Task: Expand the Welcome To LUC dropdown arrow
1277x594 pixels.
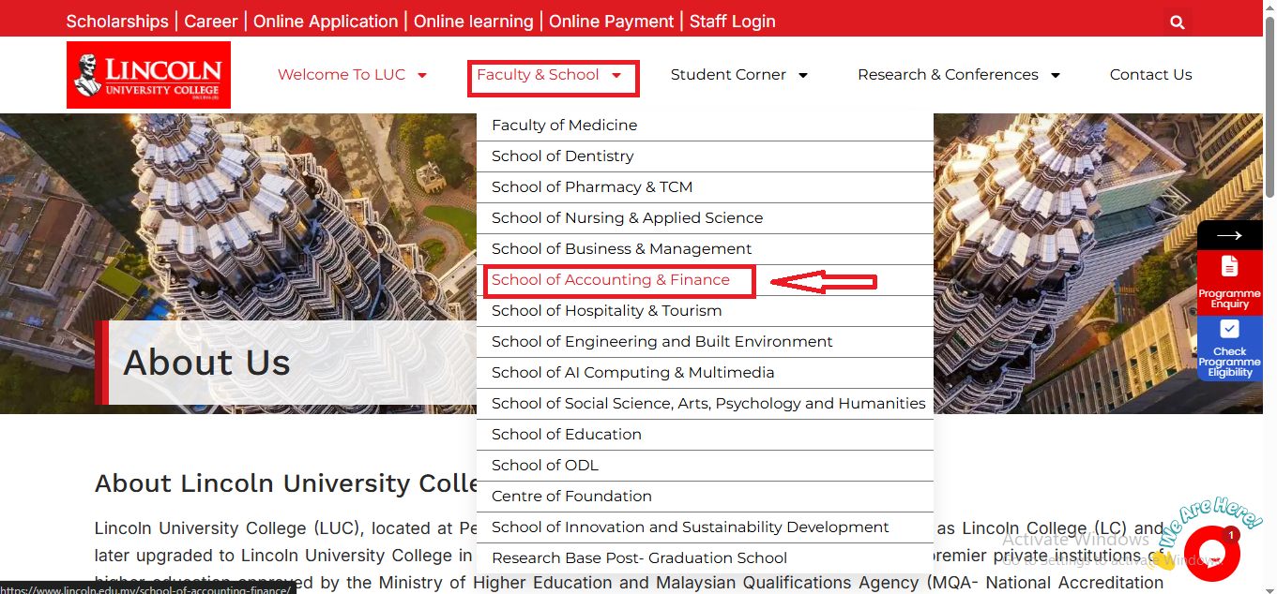Action: 422,75
